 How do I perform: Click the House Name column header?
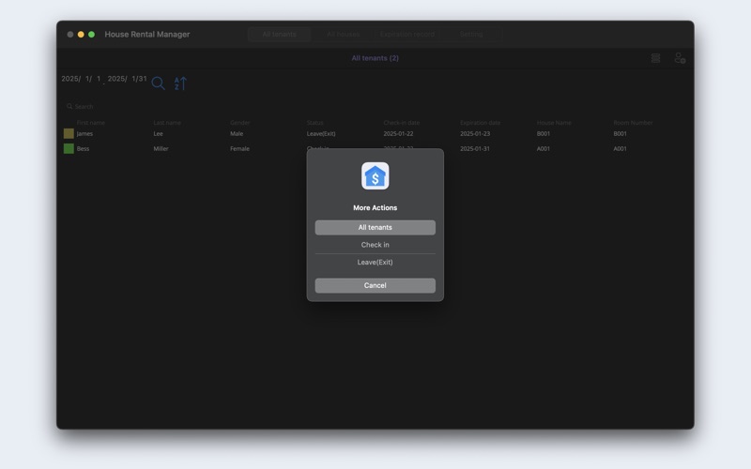coord(554,123)
